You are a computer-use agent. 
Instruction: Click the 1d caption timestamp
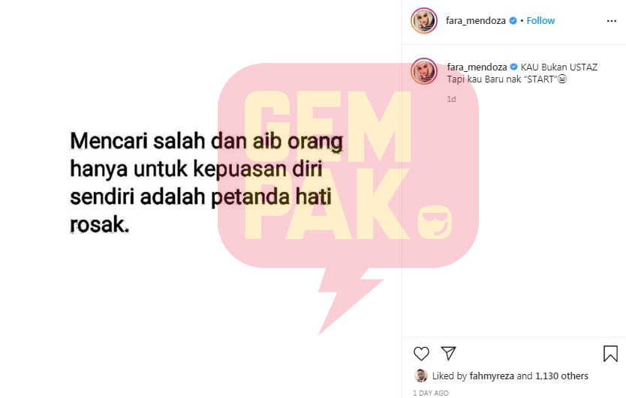pyautogui.click(x=451, y=99)
